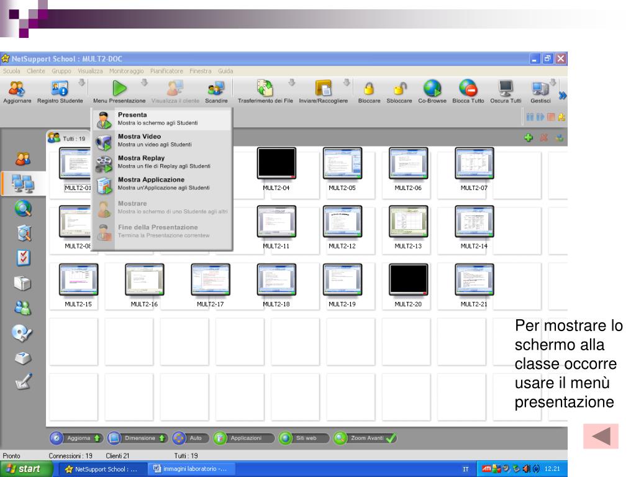Click the Dimensione bottom bar button

pos(137,438)
